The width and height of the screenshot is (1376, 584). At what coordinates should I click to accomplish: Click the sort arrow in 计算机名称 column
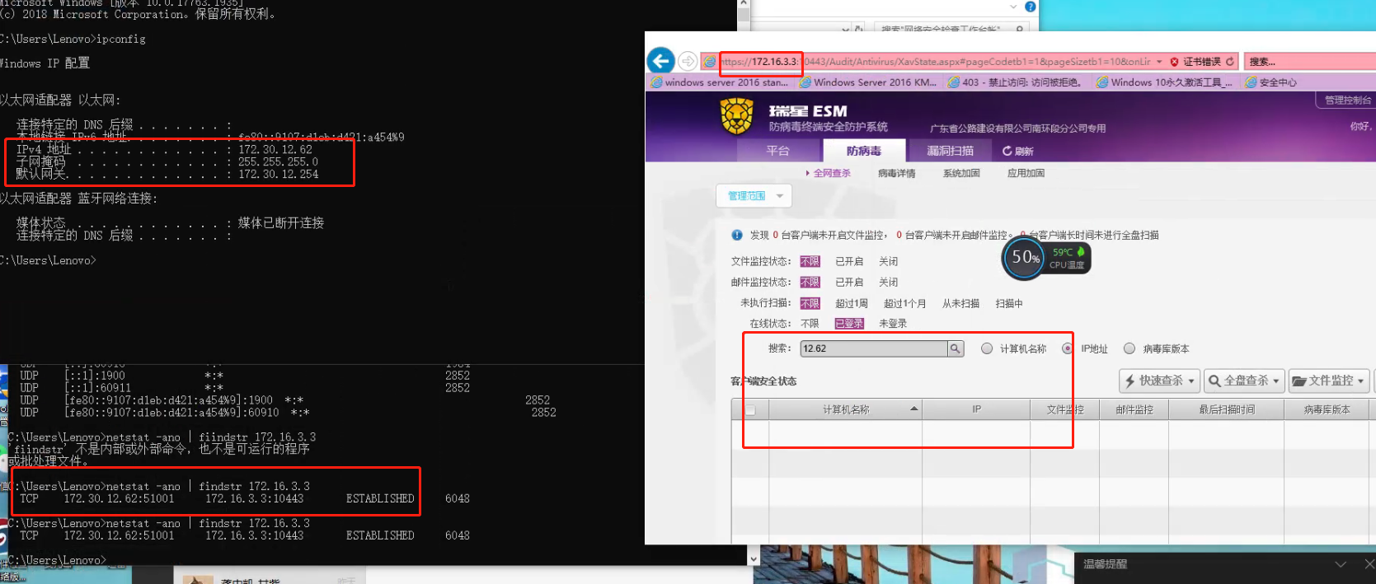pyautogui.click(x=913, y=409)
